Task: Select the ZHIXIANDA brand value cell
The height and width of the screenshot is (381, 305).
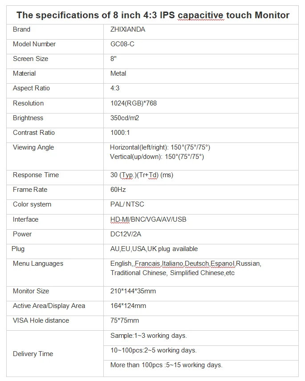Action: click(128, 29)
